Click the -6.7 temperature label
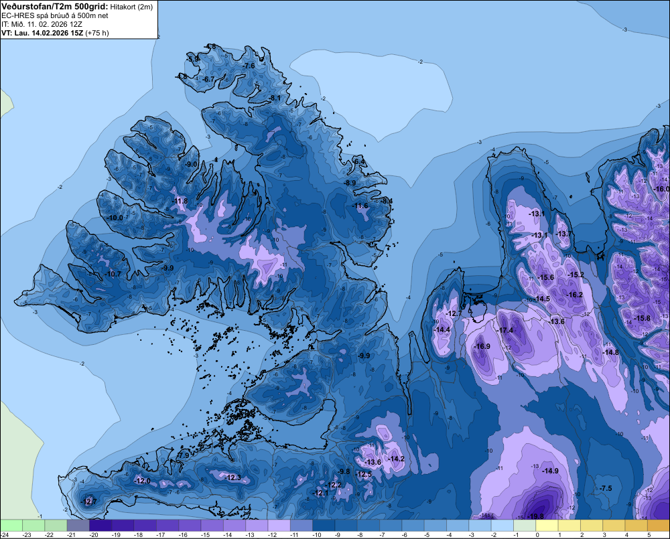Viewport: 670px width, 539px height. tap(208, 79)
